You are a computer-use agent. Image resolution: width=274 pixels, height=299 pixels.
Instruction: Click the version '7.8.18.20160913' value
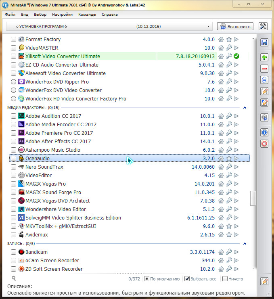click(195, 56)
